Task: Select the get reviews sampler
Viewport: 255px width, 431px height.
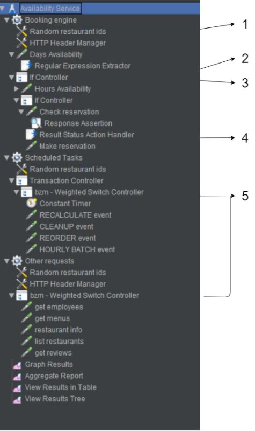Action: pos(53,353)
